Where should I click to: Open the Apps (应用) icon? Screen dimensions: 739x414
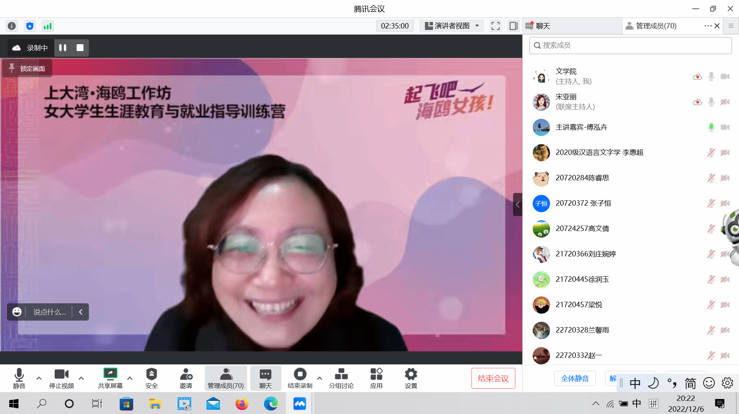pyautogui.click(x=376, y=378)
